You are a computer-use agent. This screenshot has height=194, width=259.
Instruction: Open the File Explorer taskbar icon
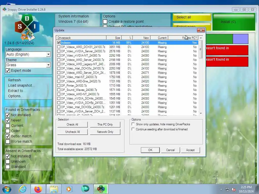(54, 189)
